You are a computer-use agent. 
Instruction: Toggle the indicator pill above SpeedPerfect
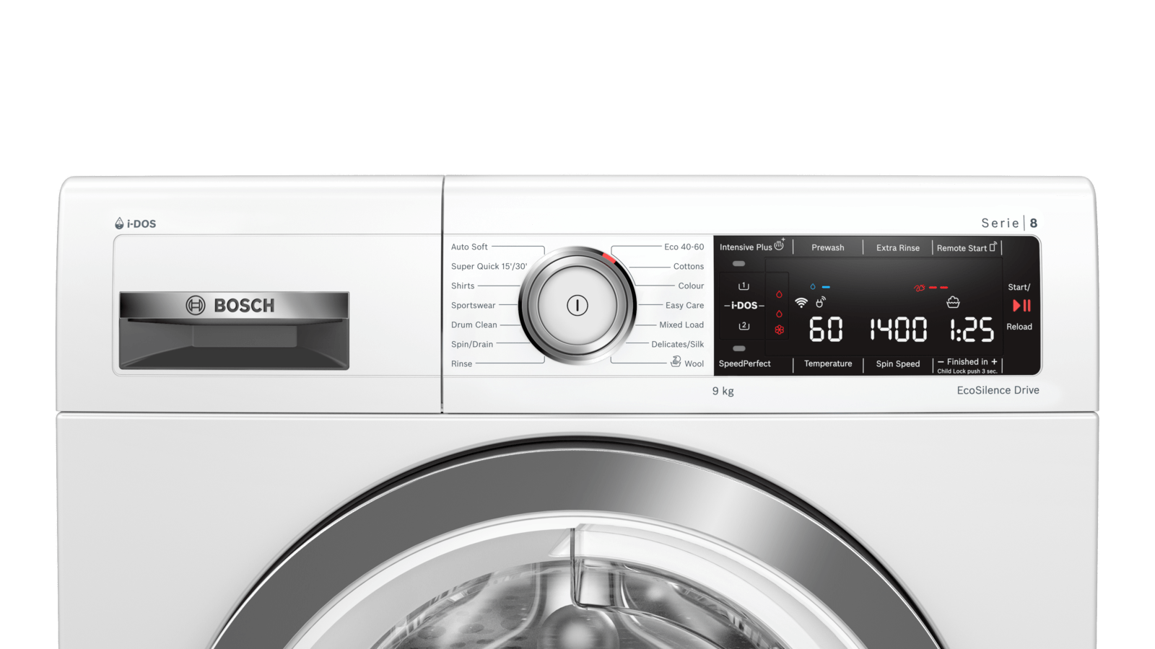(x=738, y=348)
